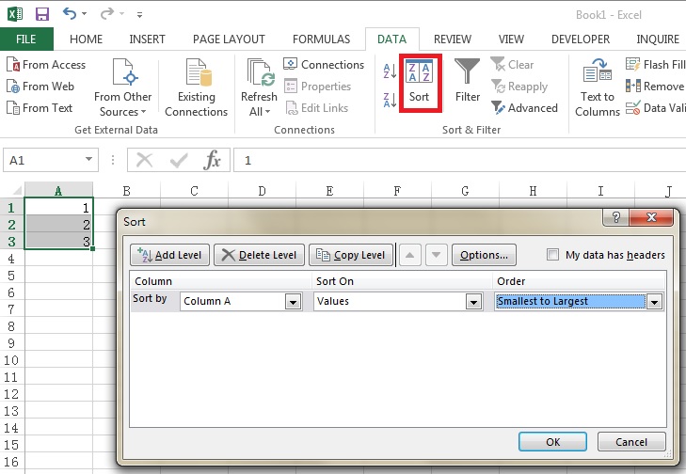The height and width of the screenshot is (474, 686).
Task: Select column A header
Action: click(58, 191)
